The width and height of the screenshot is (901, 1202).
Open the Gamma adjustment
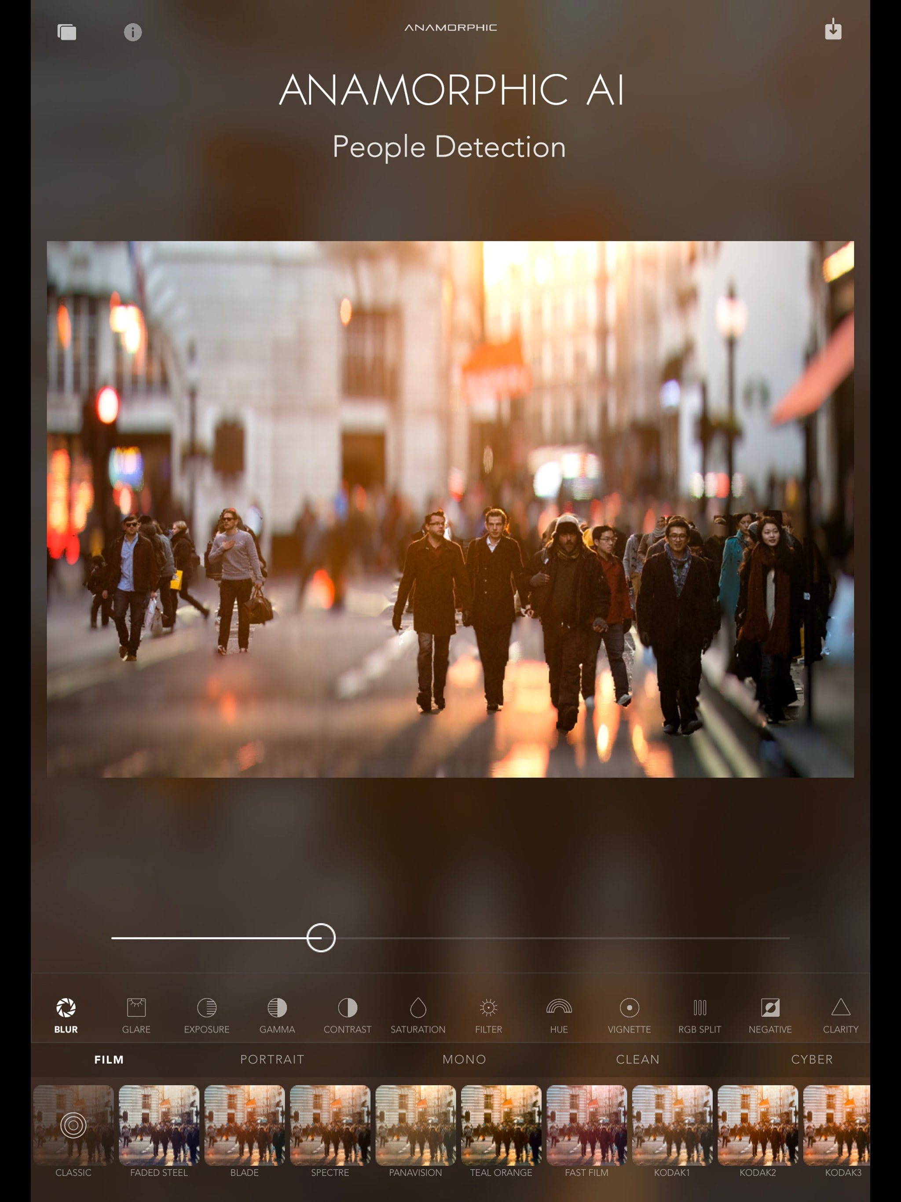click(277, 1014)
